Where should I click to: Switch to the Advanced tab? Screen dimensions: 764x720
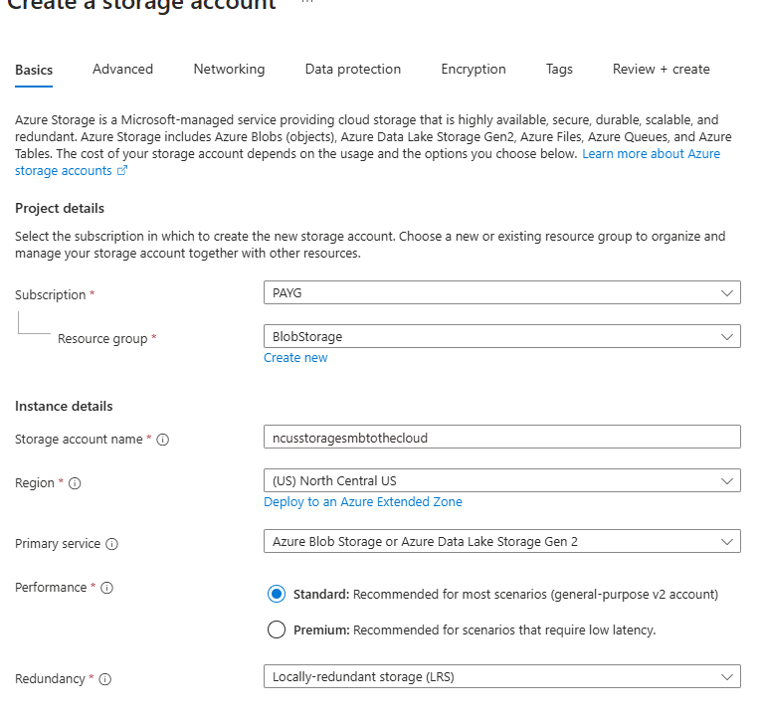[122, 70]
